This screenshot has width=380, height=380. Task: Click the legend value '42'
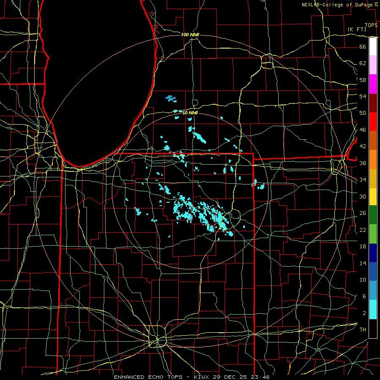(x=363, y=147)
